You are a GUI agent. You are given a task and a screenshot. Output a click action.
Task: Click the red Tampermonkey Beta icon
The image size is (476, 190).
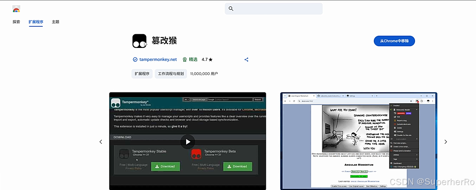196,154
